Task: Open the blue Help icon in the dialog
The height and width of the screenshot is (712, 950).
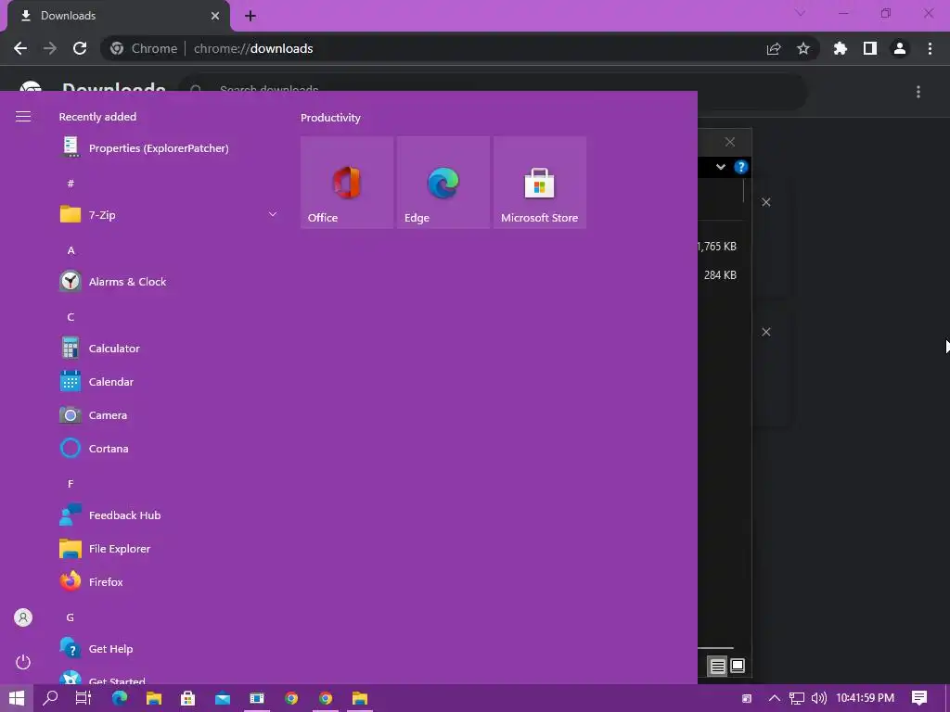Action: click(740, 167)
